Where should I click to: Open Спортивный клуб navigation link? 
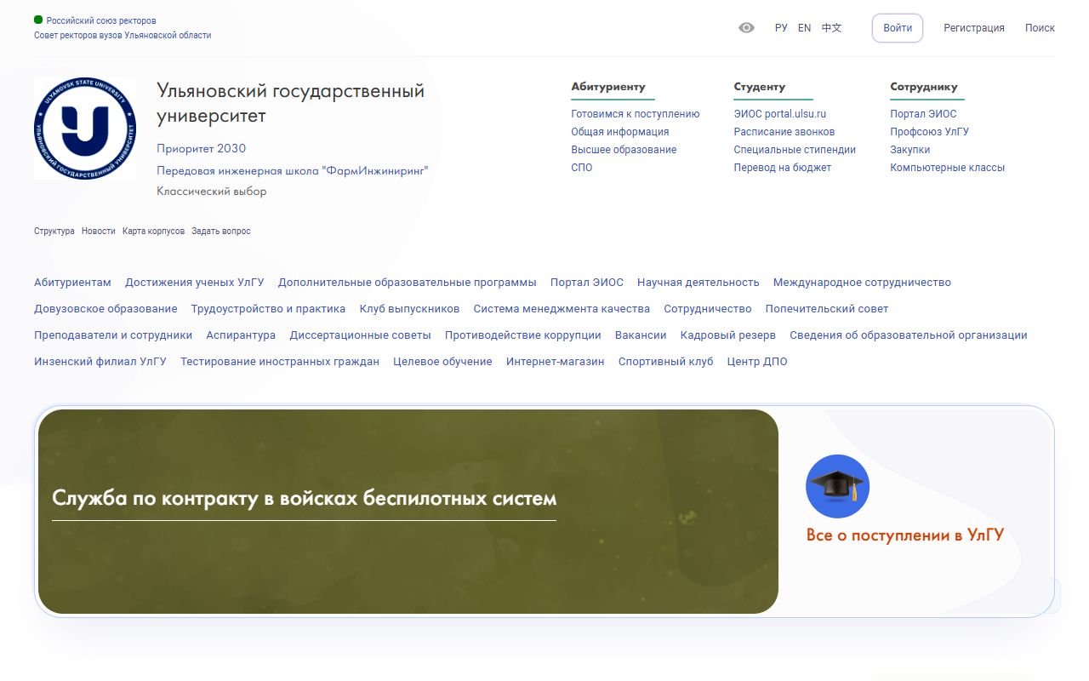[666, 362]
